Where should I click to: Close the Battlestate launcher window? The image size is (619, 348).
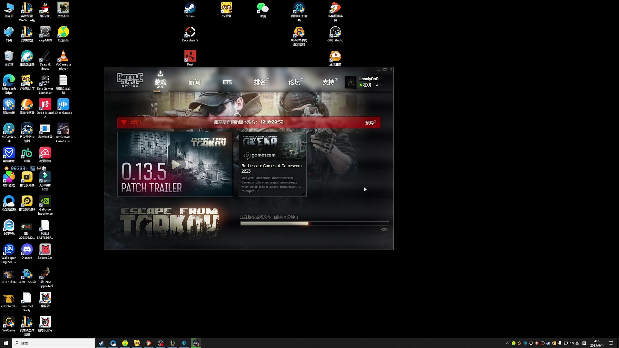pos(391,70)
